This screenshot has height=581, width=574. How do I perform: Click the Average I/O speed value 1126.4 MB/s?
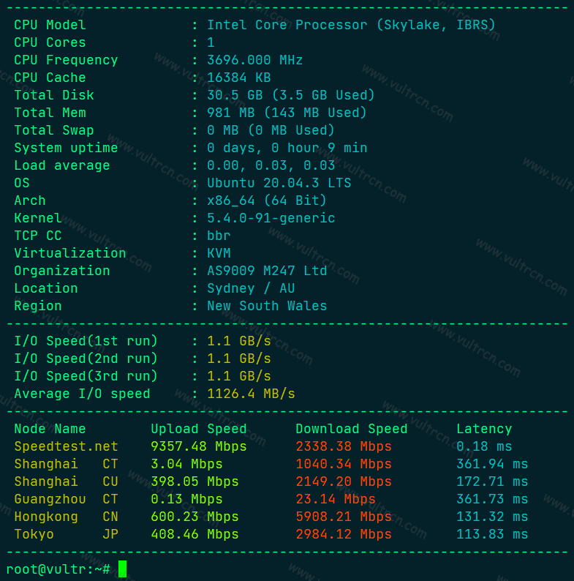pyautogui.click(x=251, y=394)
